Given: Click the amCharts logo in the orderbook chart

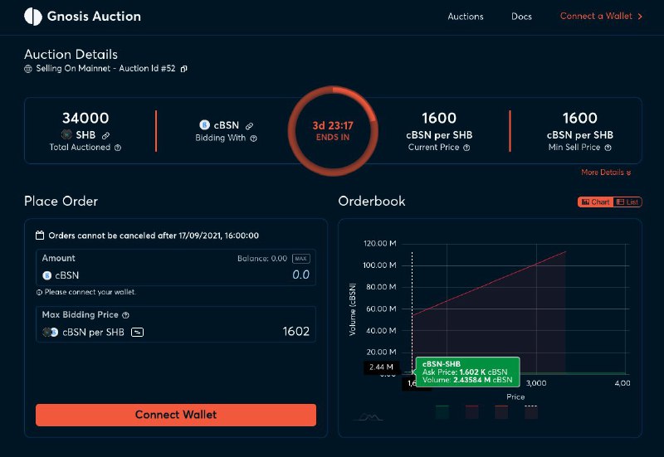Looking at the screenshot, I should point(369,418).
